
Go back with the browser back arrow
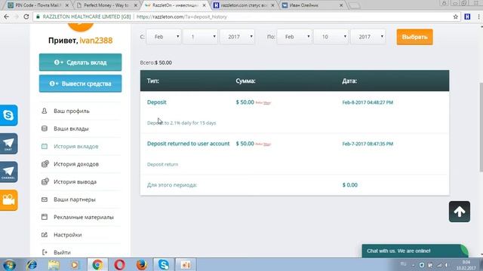click(7, 17)
